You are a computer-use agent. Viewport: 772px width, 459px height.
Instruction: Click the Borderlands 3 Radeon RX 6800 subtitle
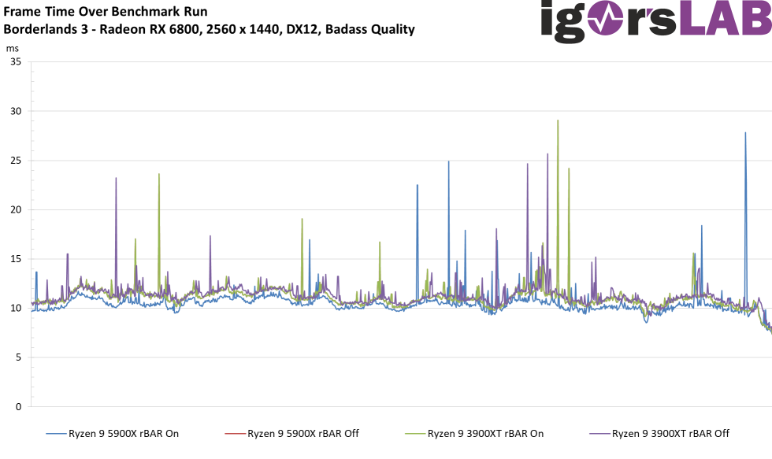[210, 29]
